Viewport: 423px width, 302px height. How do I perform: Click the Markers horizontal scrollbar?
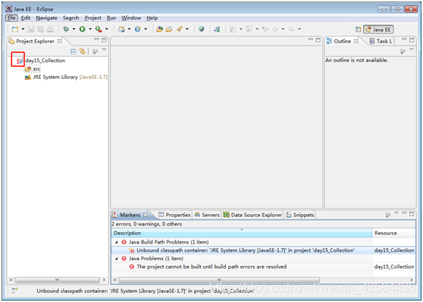point(219,280)
